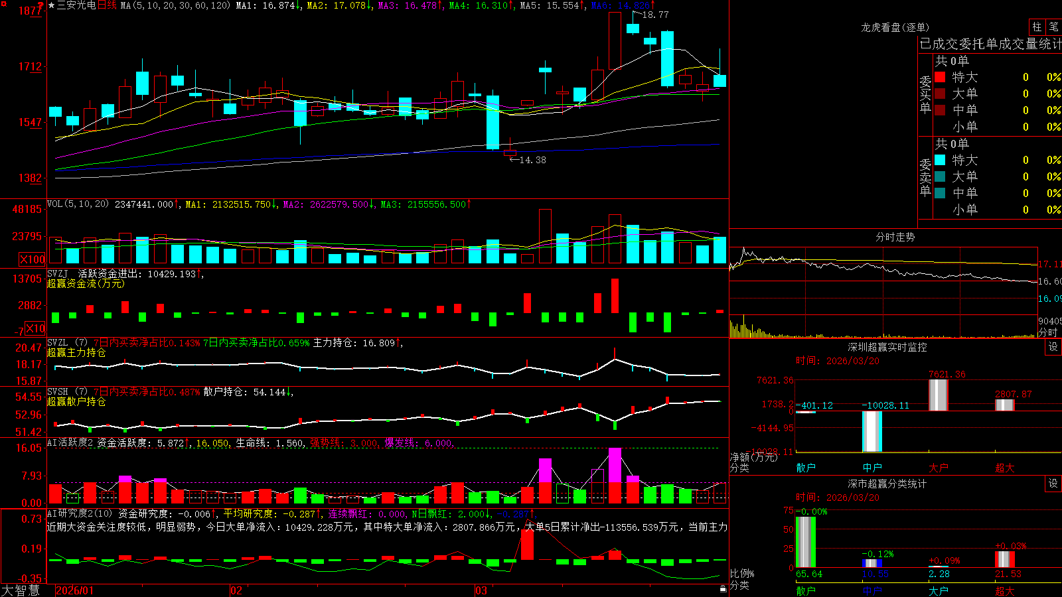Click the ×100 volume scale box
1062x597 pixels.
pyautogui.click(x=32, y=259)
